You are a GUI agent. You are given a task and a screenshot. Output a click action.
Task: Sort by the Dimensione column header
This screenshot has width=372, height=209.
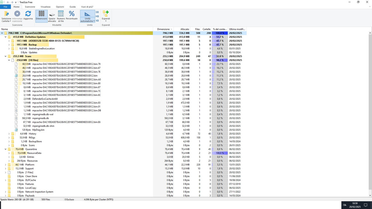point(164,29)
